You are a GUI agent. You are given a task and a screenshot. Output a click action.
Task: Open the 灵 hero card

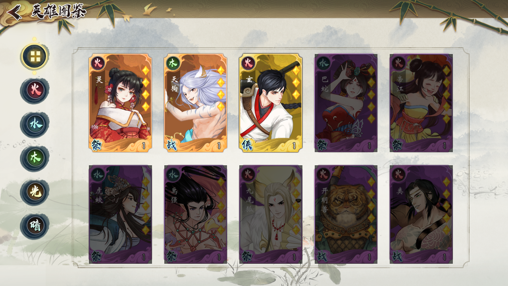point(120,103)
